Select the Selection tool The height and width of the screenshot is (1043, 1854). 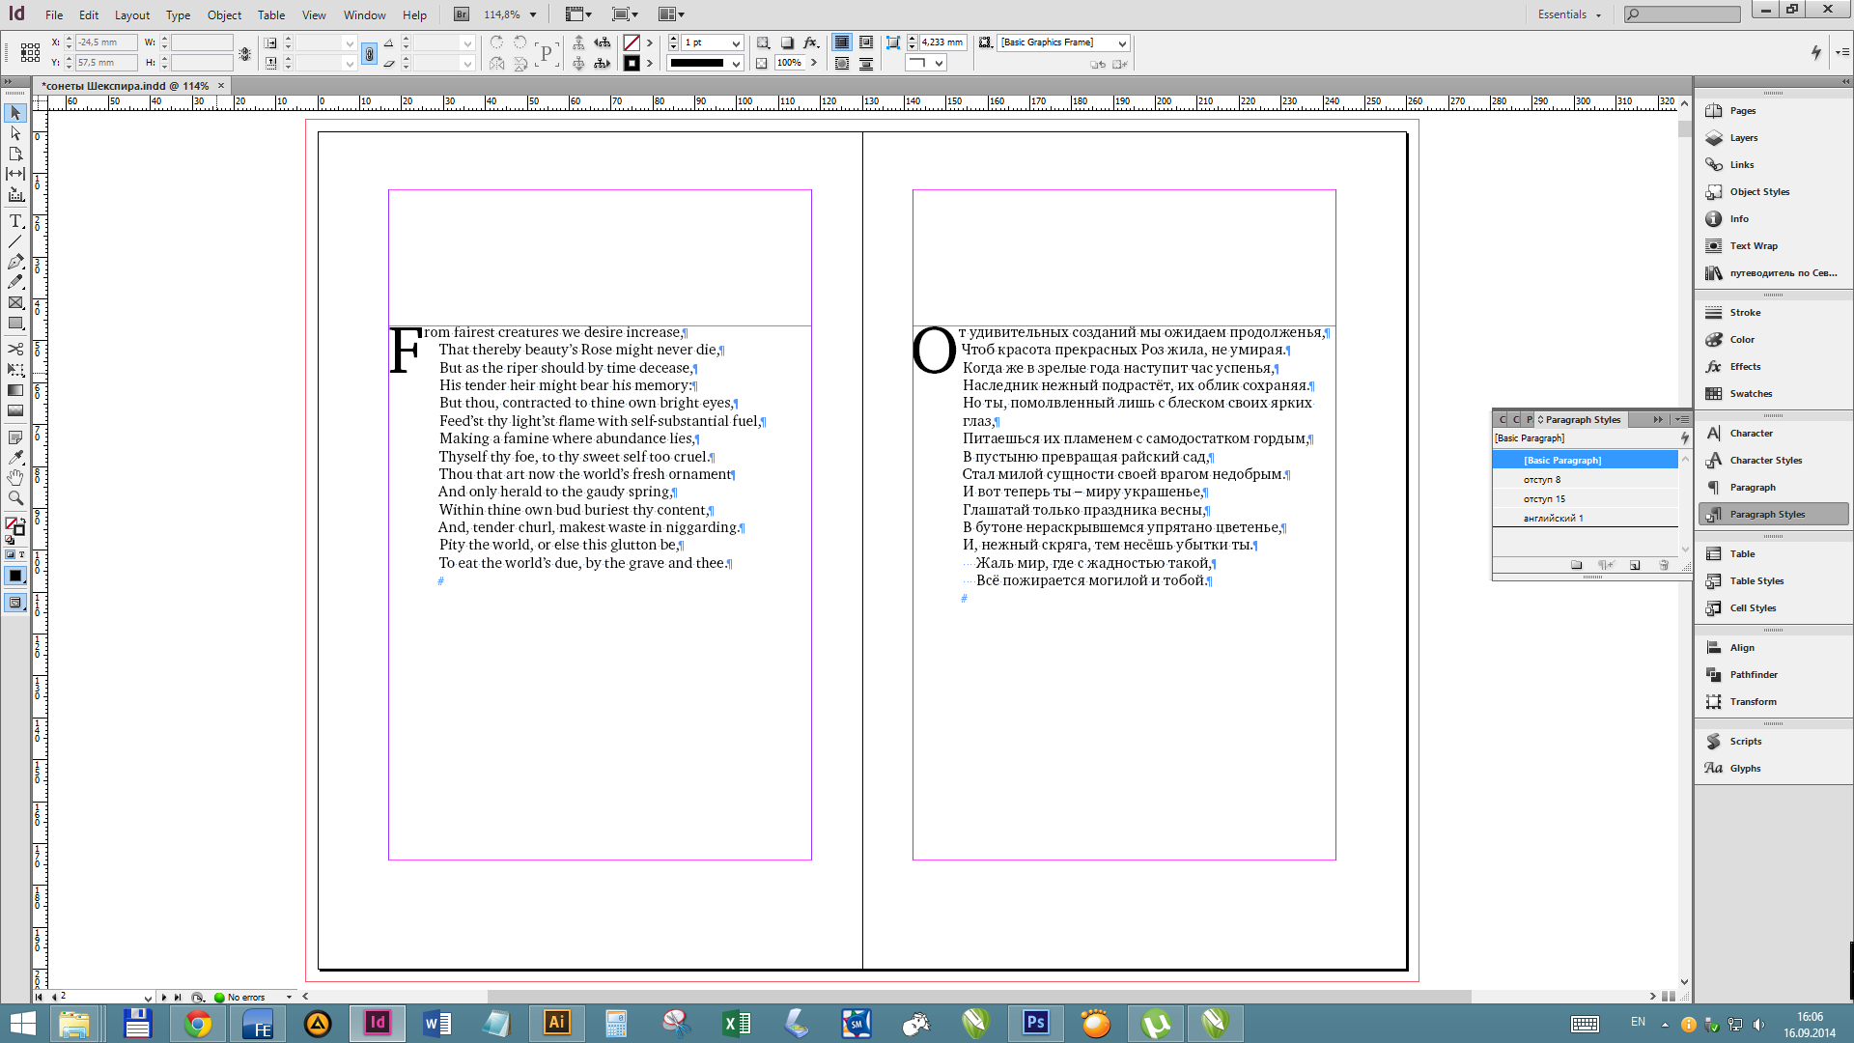tap(15, 113)
